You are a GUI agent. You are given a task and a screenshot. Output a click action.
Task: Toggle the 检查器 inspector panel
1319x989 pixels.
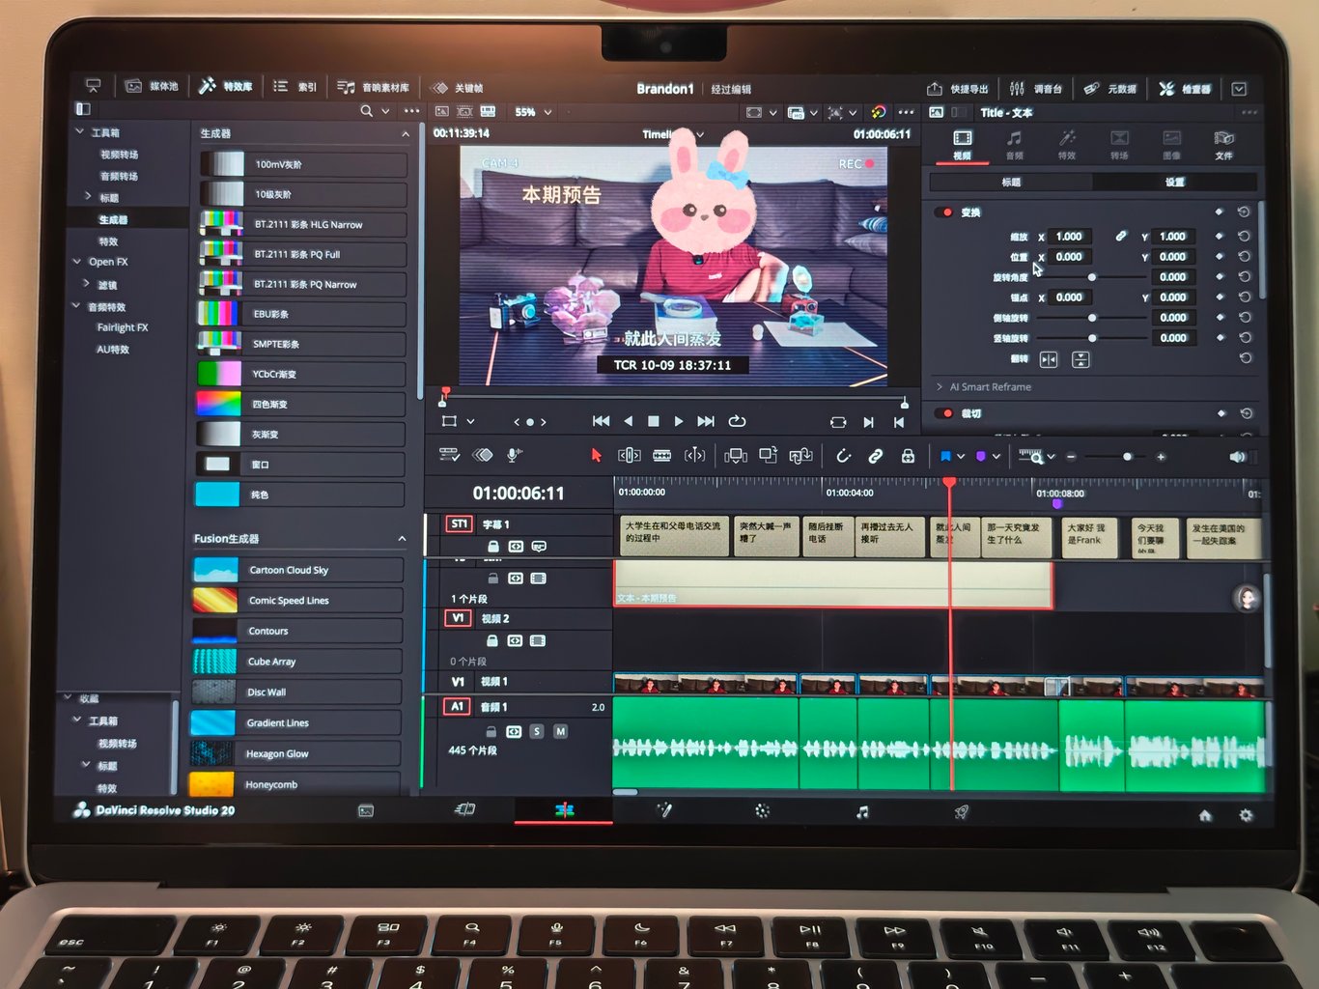(x=1185, y=89)
